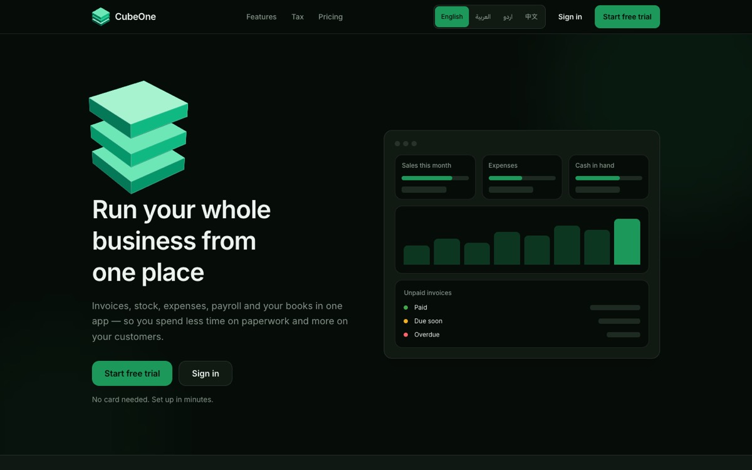The image size is (752, 470).
Task: Click the red dot beside Overdue
Action: [405, 335]
